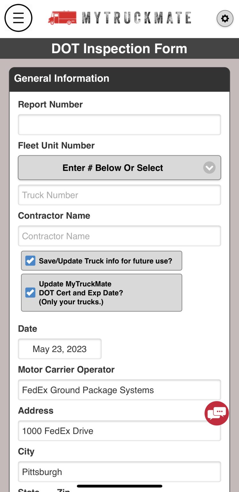Disable Update MyTruckMate DOT Cert and Exp Date

[30, 292]
